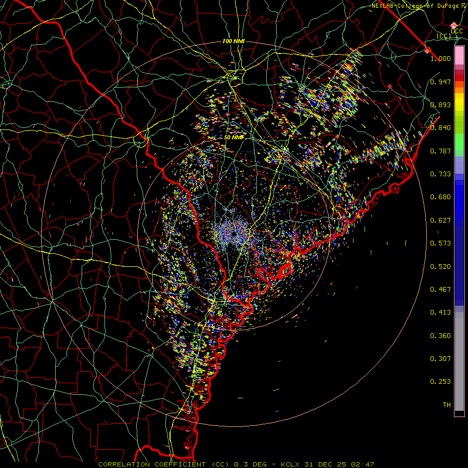Click the 1.000 legend value
This screenshot has width=468, height=468.
pyautogui.click(x=440, y=58)
